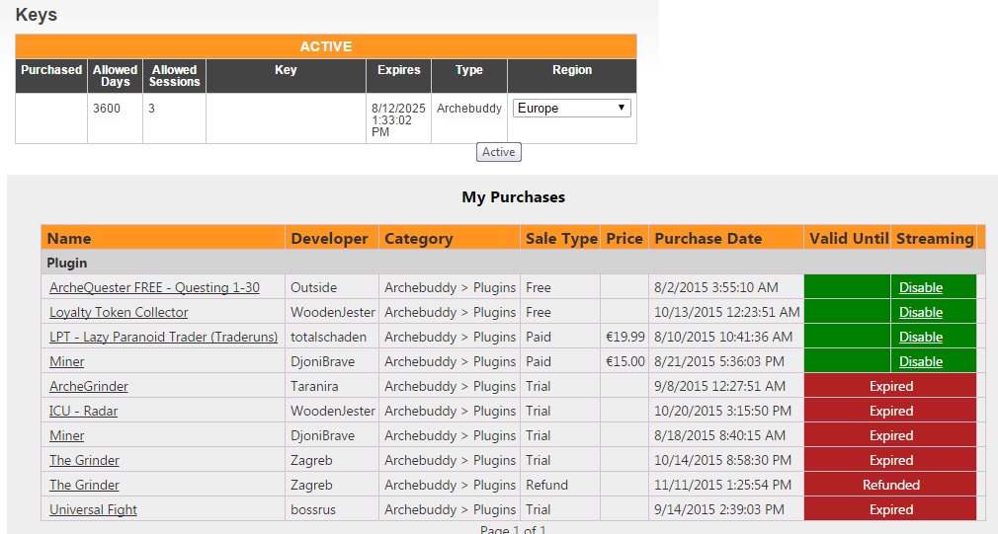Click the purchase date 9/14/2015 2:39:03 PM
The height and width of the screenshot is (534, 998).
[719, 510]
